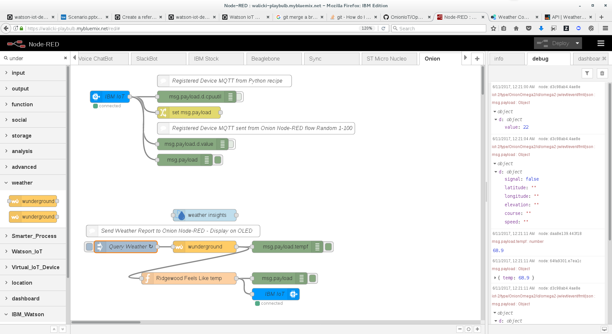Click Firefox bookmark star icon
This screenshot has height=334, width=612.
[493, 29]
